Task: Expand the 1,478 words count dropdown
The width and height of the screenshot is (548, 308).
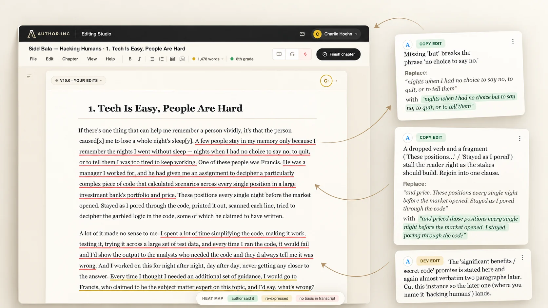Action: point(208,59)
